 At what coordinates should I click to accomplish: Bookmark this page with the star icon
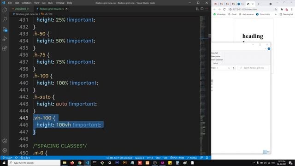click(x=276, y=9)
